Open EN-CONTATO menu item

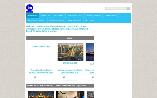point(90,21)
